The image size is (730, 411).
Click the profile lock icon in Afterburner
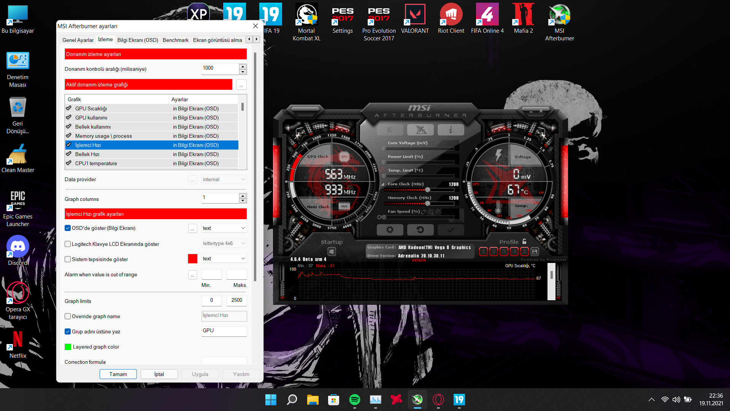pos(524,241)
